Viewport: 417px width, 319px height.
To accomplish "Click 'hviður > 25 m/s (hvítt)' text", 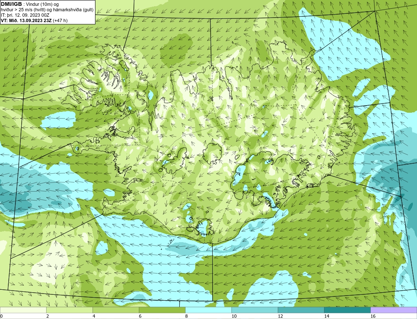I will click(24, 10).
